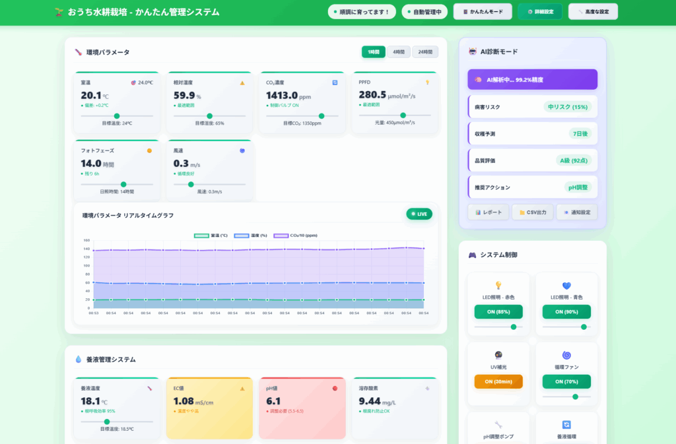The image size is (676, 444).
Task: Toggle LED照明 赤色 ON (85%) switch
Action: point(498,311)
